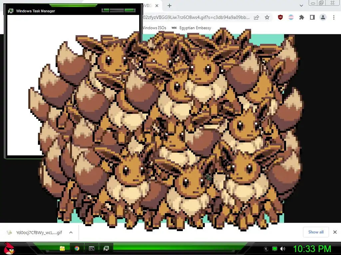Open the Extensions puzzle piece menu
The height and width of the screenshot is (255, 341).
(x=302, y=17)
